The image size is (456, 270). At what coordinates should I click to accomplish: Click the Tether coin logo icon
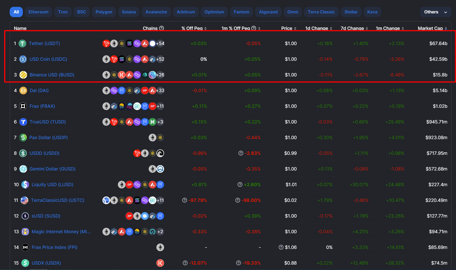[x=23, y=44]
